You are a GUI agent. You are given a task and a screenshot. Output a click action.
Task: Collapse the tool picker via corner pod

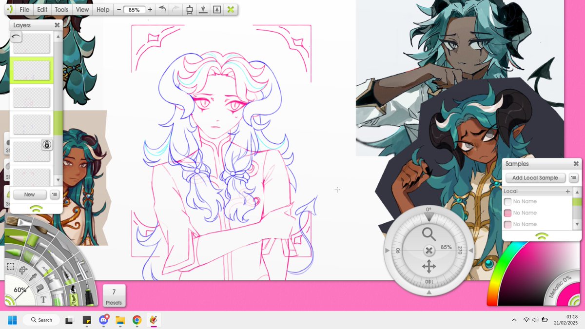click(10, 301)
